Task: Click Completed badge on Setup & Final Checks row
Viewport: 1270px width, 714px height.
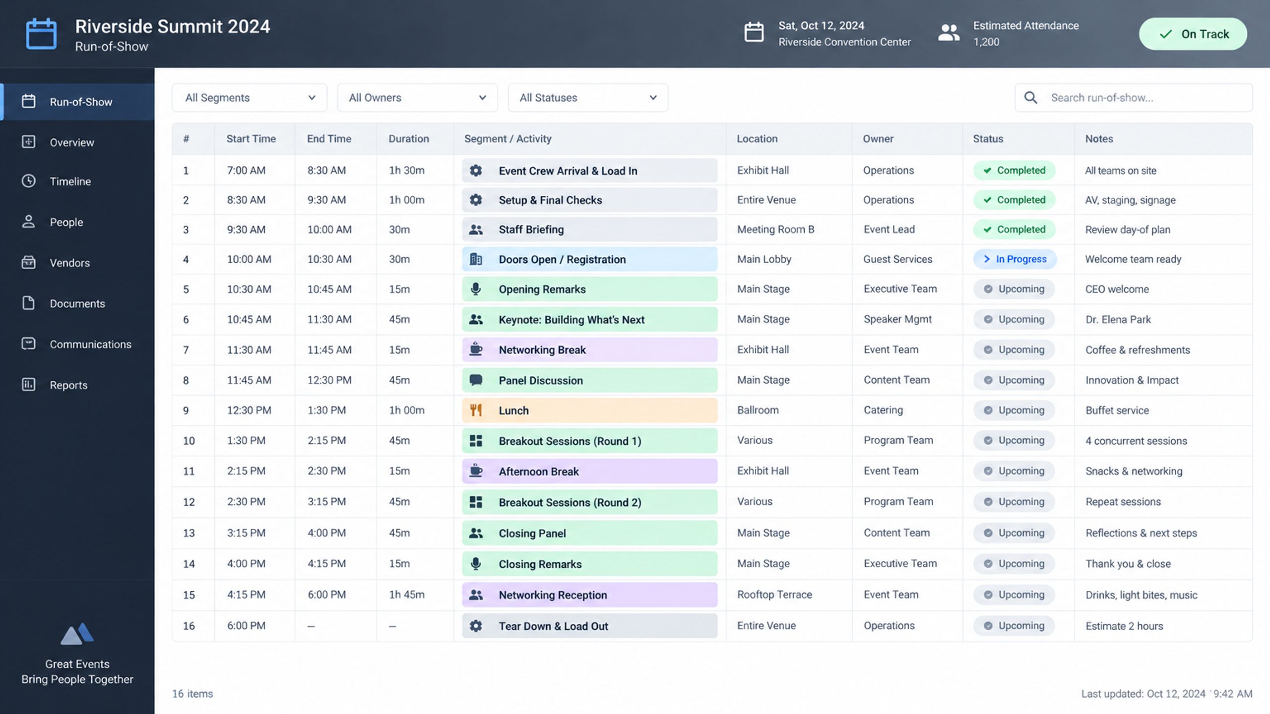Action: pos(1014,200)
